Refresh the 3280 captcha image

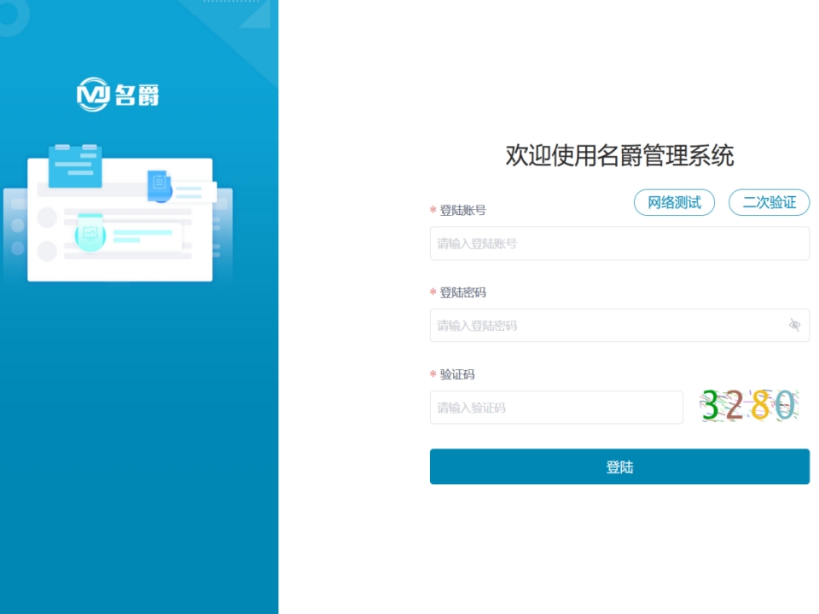749,406
